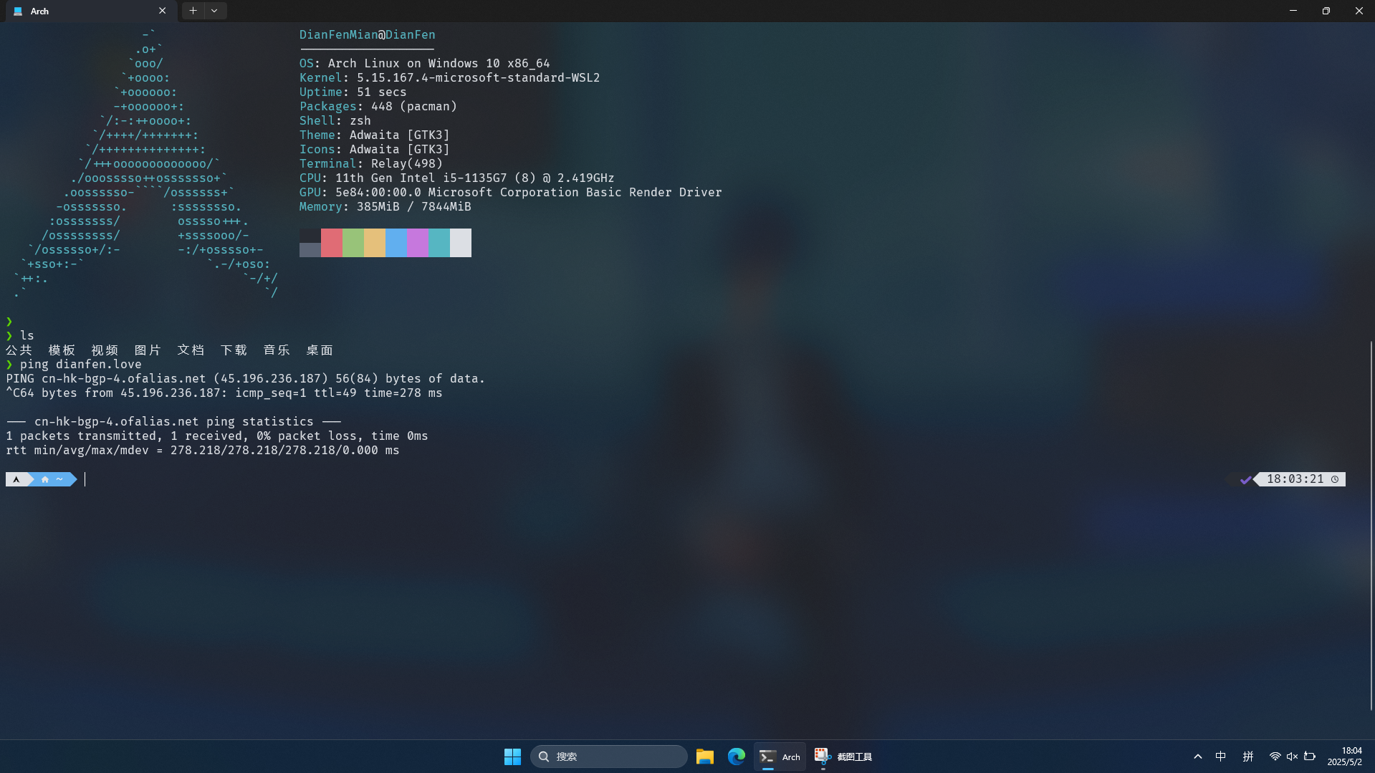Click the clock icon beside prompt time
Screen dimensions: 1375x773
click(1335, 479)
